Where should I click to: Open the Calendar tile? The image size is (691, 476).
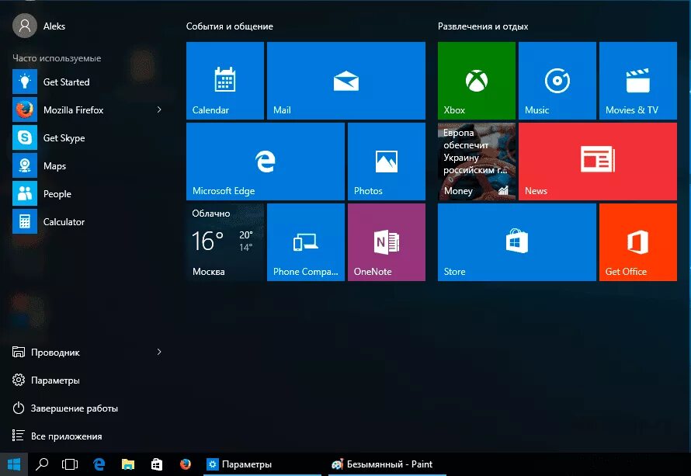(224, 81)
